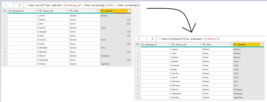This screenshot has width=267, height=102.
Task: Confirm formula checkmark in Table.FillDown formula bar
Action: (146, 39)
